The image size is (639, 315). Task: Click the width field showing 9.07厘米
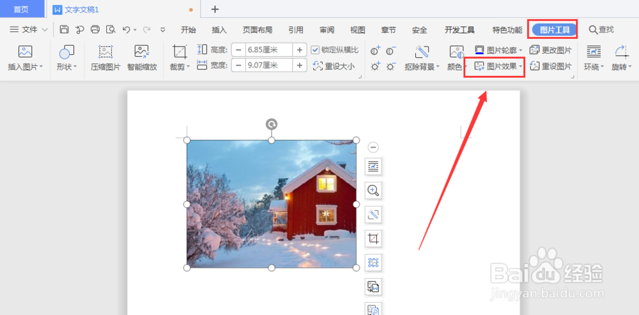[269, 65]
